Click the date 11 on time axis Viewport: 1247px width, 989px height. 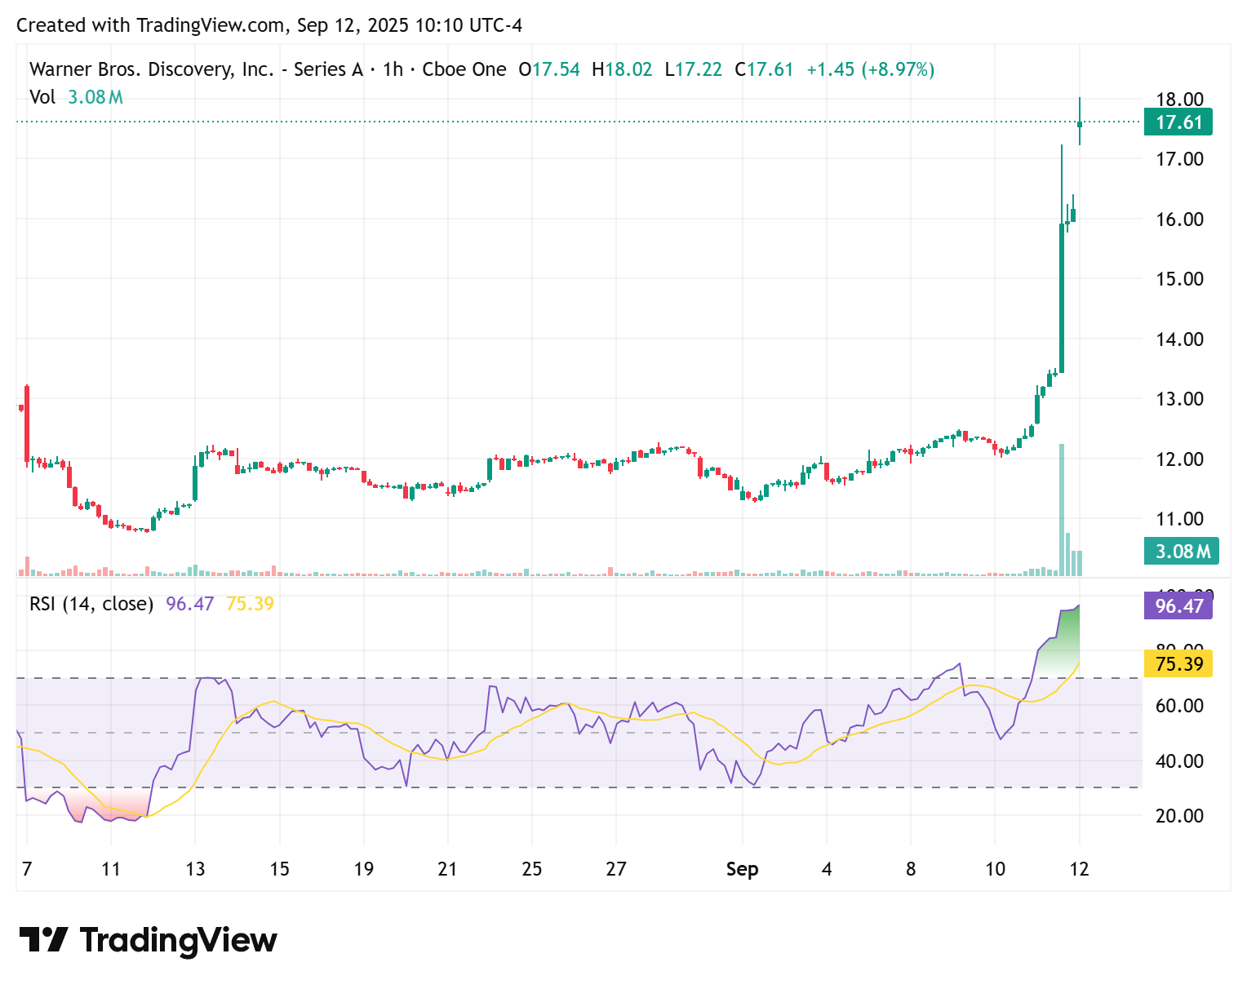(111, 869)
